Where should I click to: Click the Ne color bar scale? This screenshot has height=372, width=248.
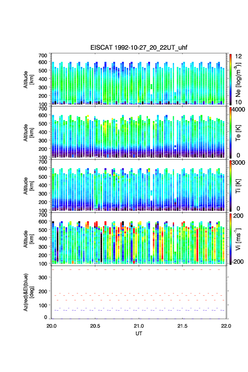pos(230,80)
